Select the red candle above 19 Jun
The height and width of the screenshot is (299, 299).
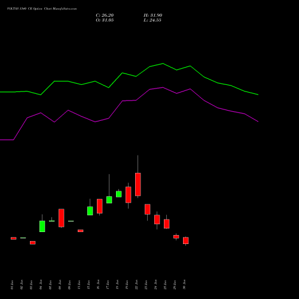[129, 195]
